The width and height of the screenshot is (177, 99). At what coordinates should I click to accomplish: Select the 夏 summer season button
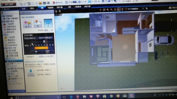(38, 24)
